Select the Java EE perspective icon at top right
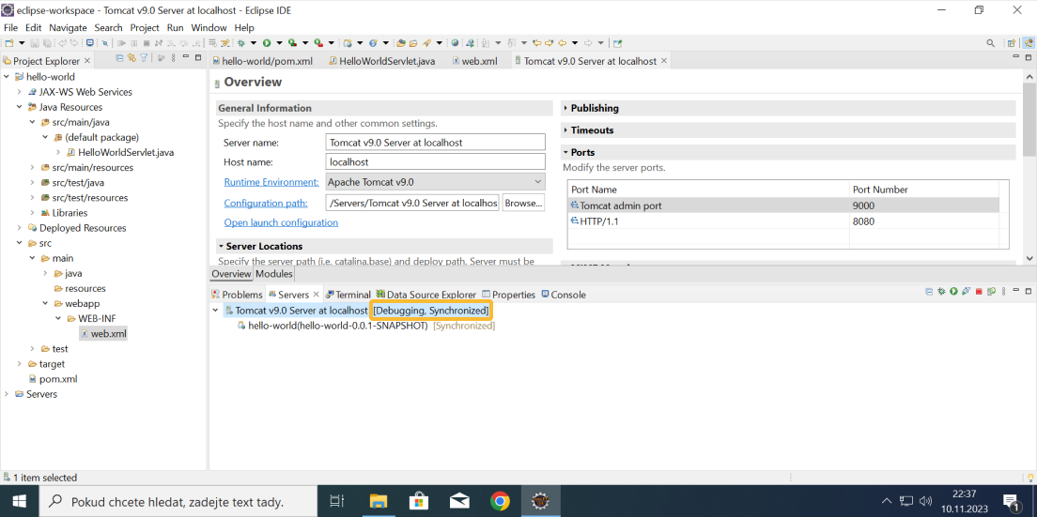1037x517 pixels. tap(1029, 43)
